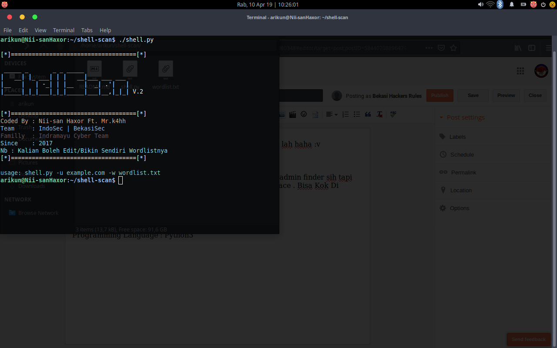
Task: Click the terminal text 'Since : 2017'
Action: coord(27,143)
